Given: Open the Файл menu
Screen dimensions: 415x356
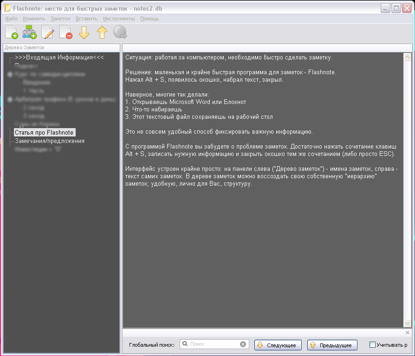Looking at the screenshot, I should click(x=12, y=19).
